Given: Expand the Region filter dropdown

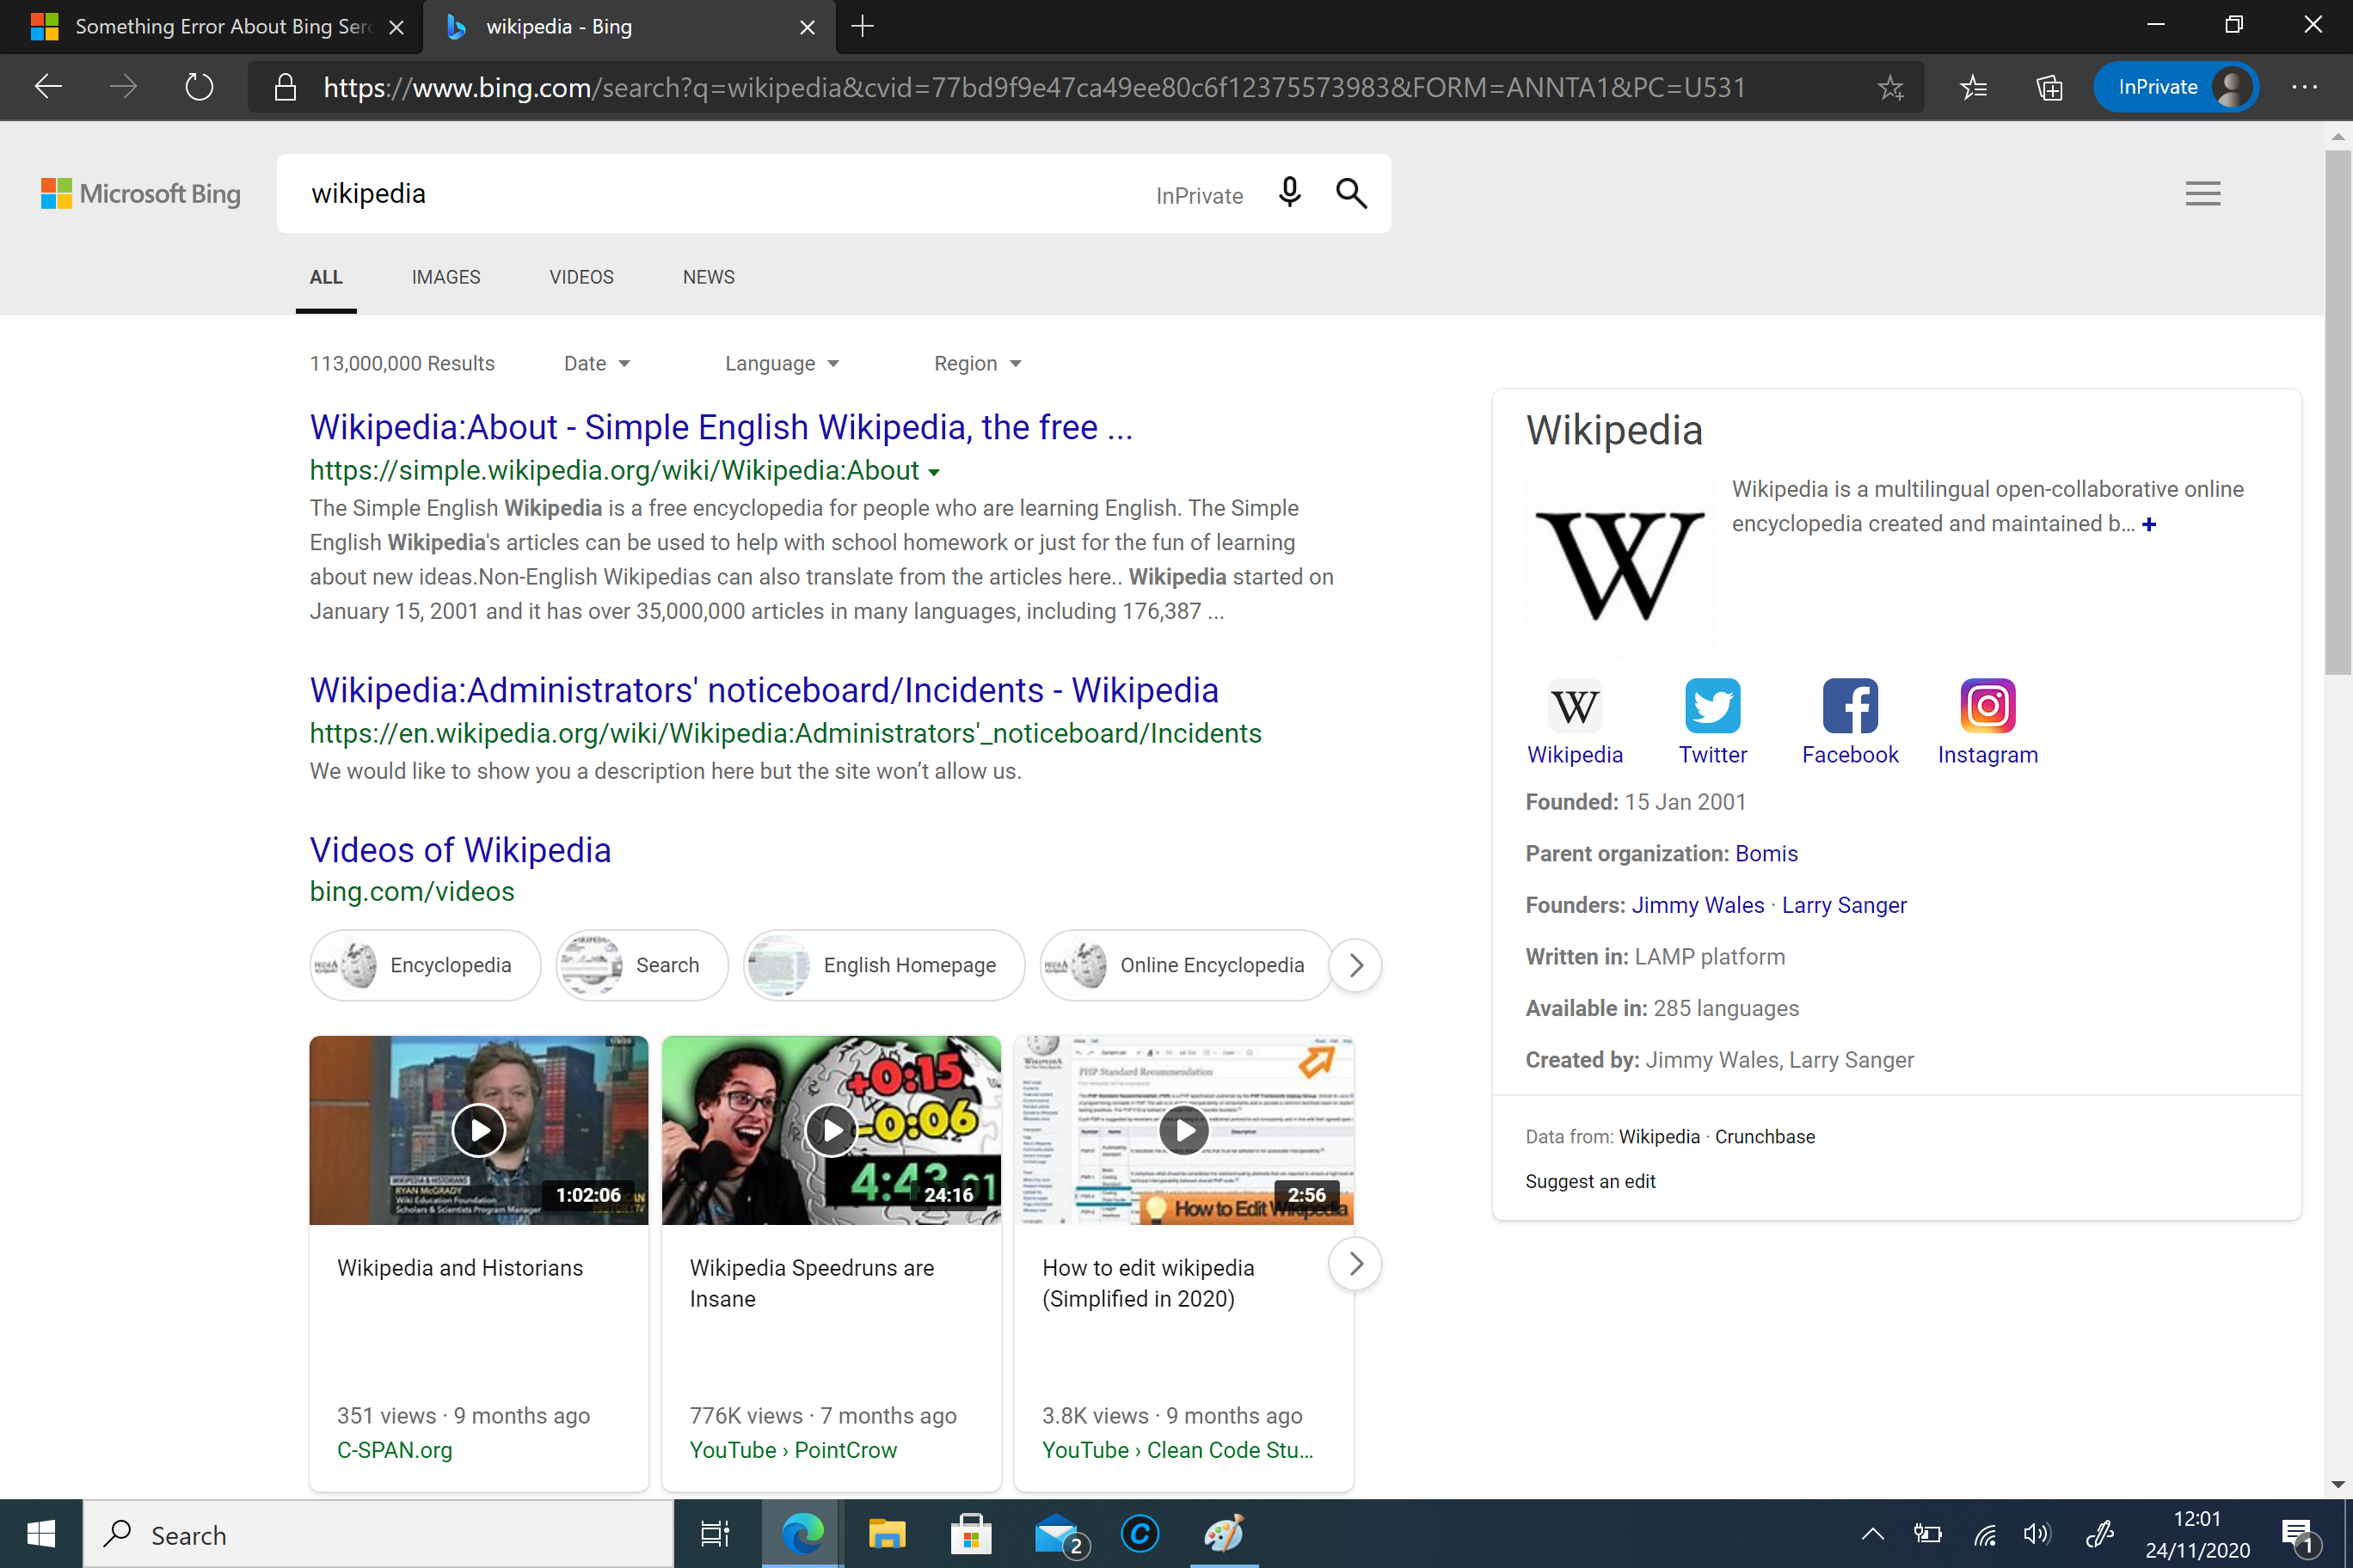Looking at the screenshot, I should coord(975,364).
